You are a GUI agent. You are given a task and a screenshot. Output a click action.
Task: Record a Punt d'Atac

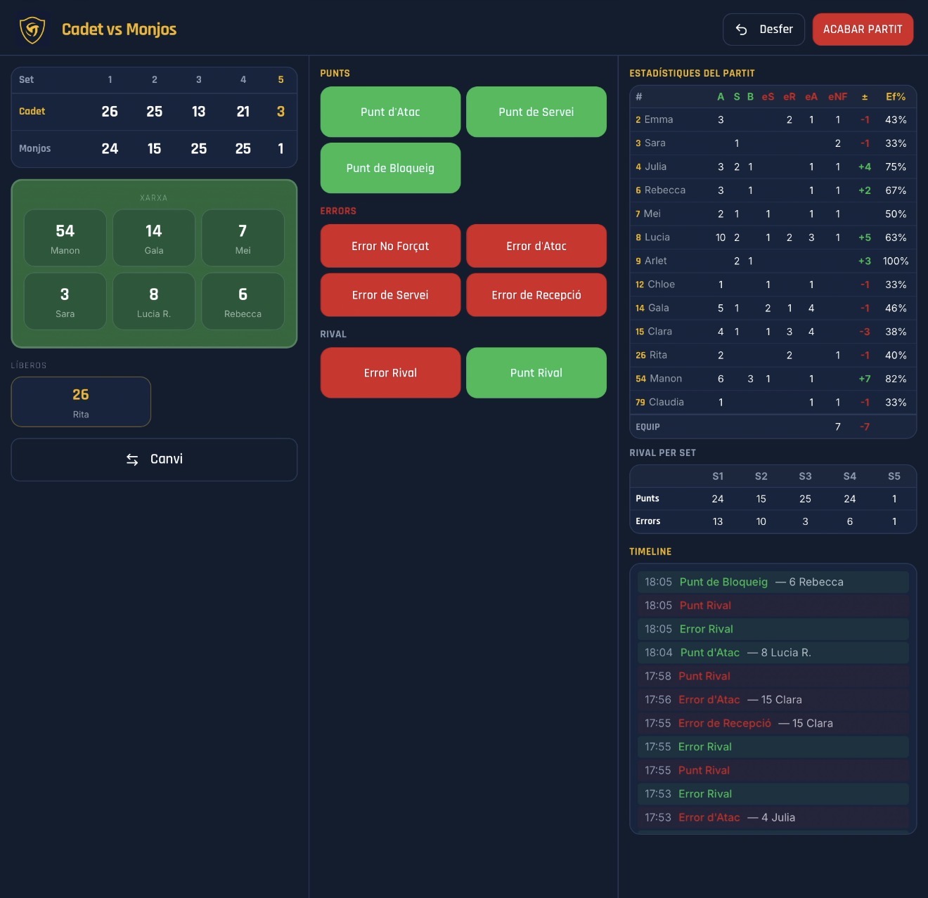[390, 112]
